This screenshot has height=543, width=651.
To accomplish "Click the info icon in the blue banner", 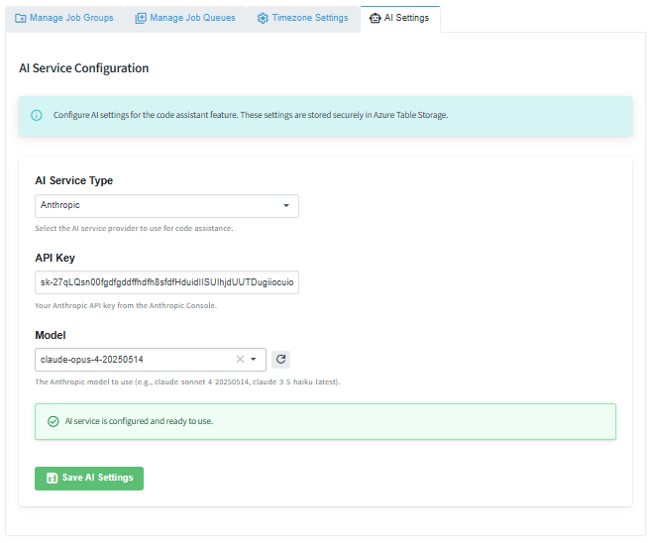I will pyautogui.click(x=37, y=115).
